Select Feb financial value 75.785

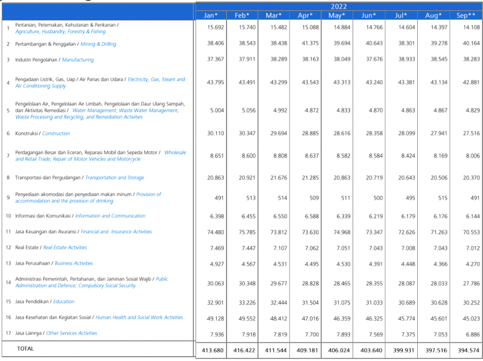point(247,232)
